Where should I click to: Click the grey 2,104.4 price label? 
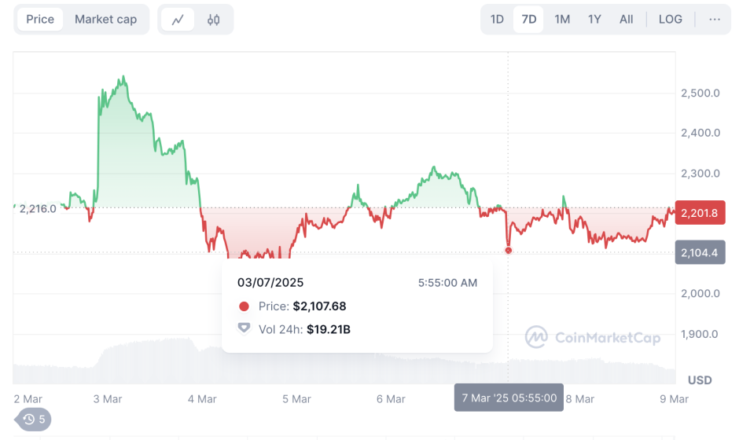(699, 252)
